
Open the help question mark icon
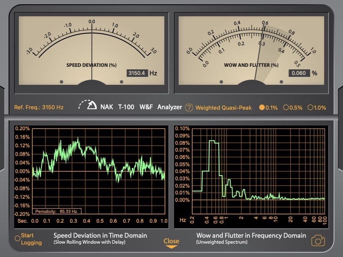(189, 108)
